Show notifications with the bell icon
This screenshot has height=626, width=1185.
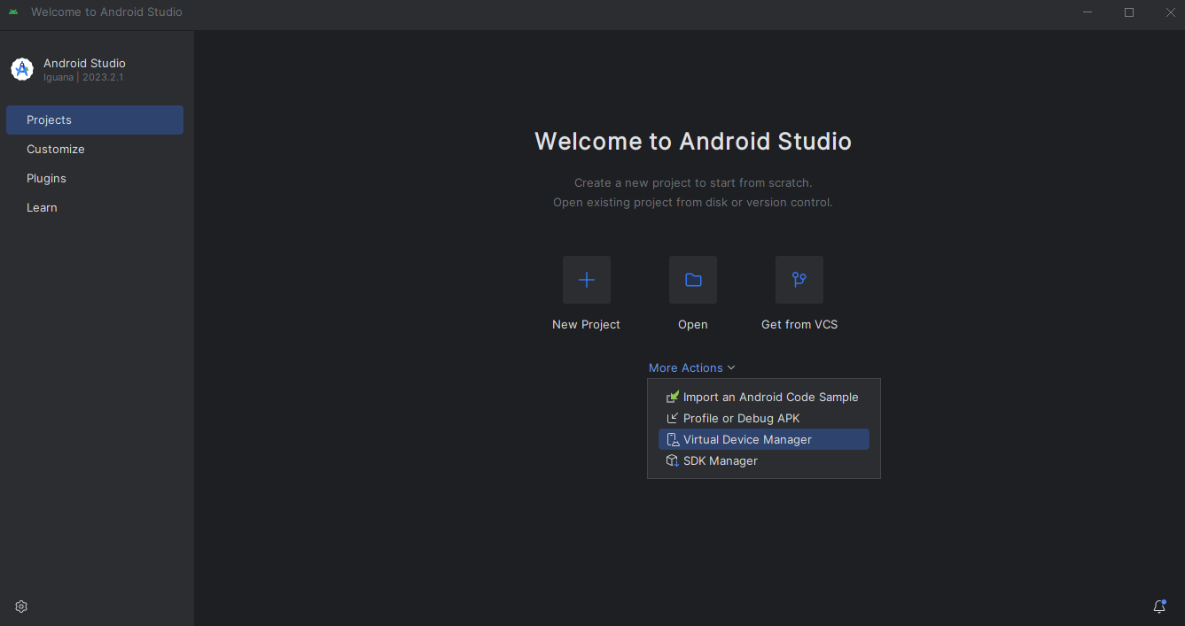(1158, 607)
